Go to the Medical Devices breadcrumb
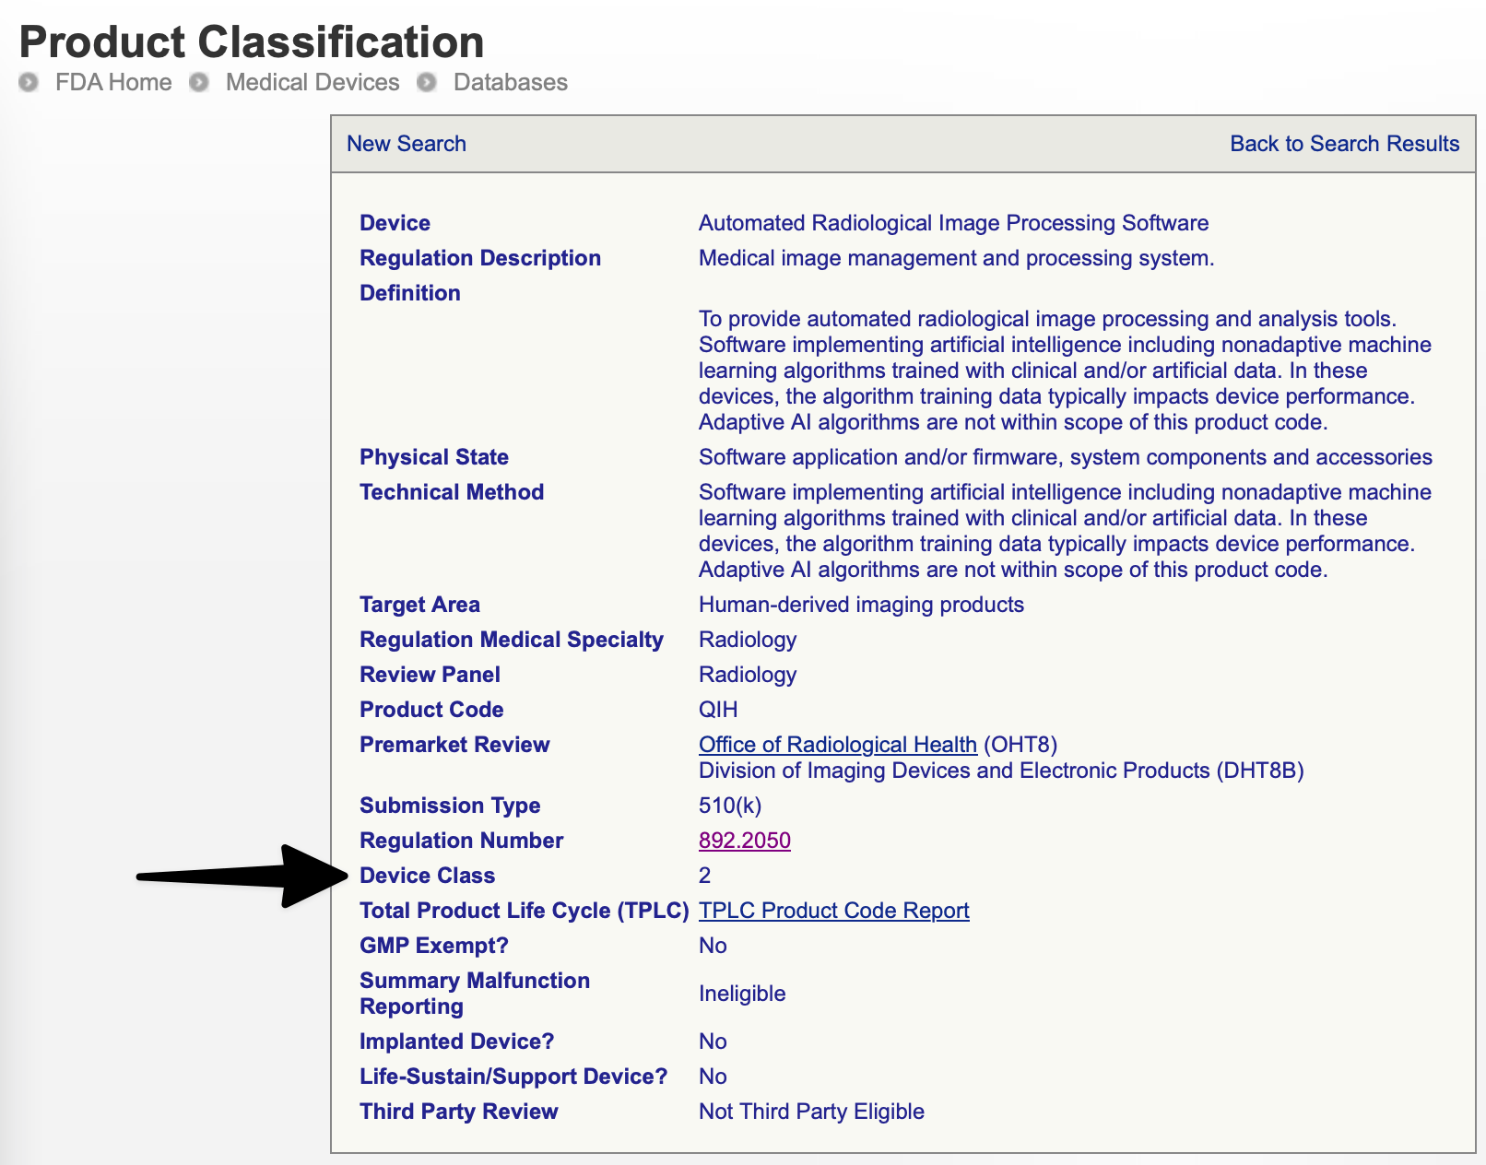Image resolution: width=1486 pixels, height=1165 pixels. [x=313, y=83]
